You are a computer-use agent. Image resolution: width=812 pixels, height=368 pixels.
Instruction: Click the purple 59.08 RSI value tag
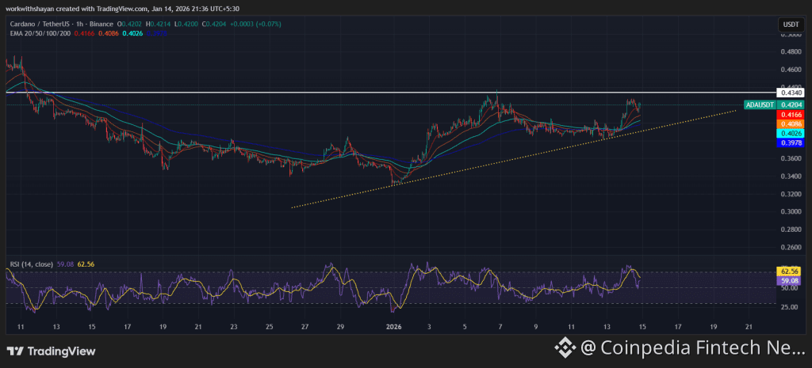tap(789, 280)
